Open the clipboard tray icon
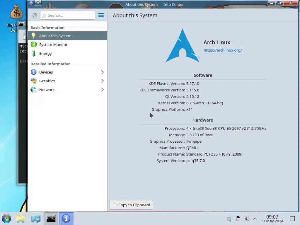300x225 pixels. [238, 219]
